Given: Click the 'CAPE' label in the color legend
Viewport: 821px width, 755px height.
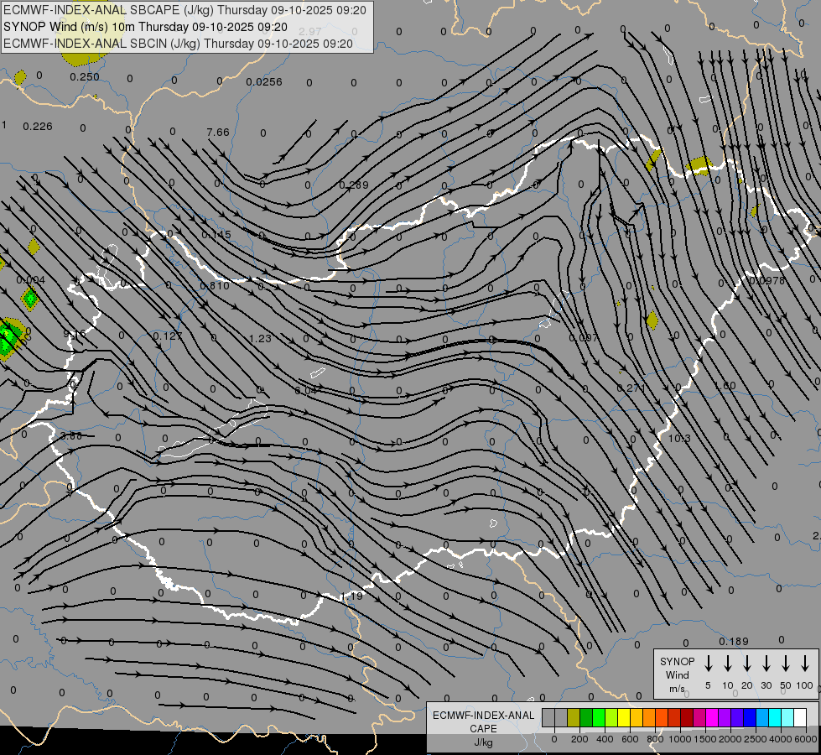Looking at the screenshot, I should point(483,728).
